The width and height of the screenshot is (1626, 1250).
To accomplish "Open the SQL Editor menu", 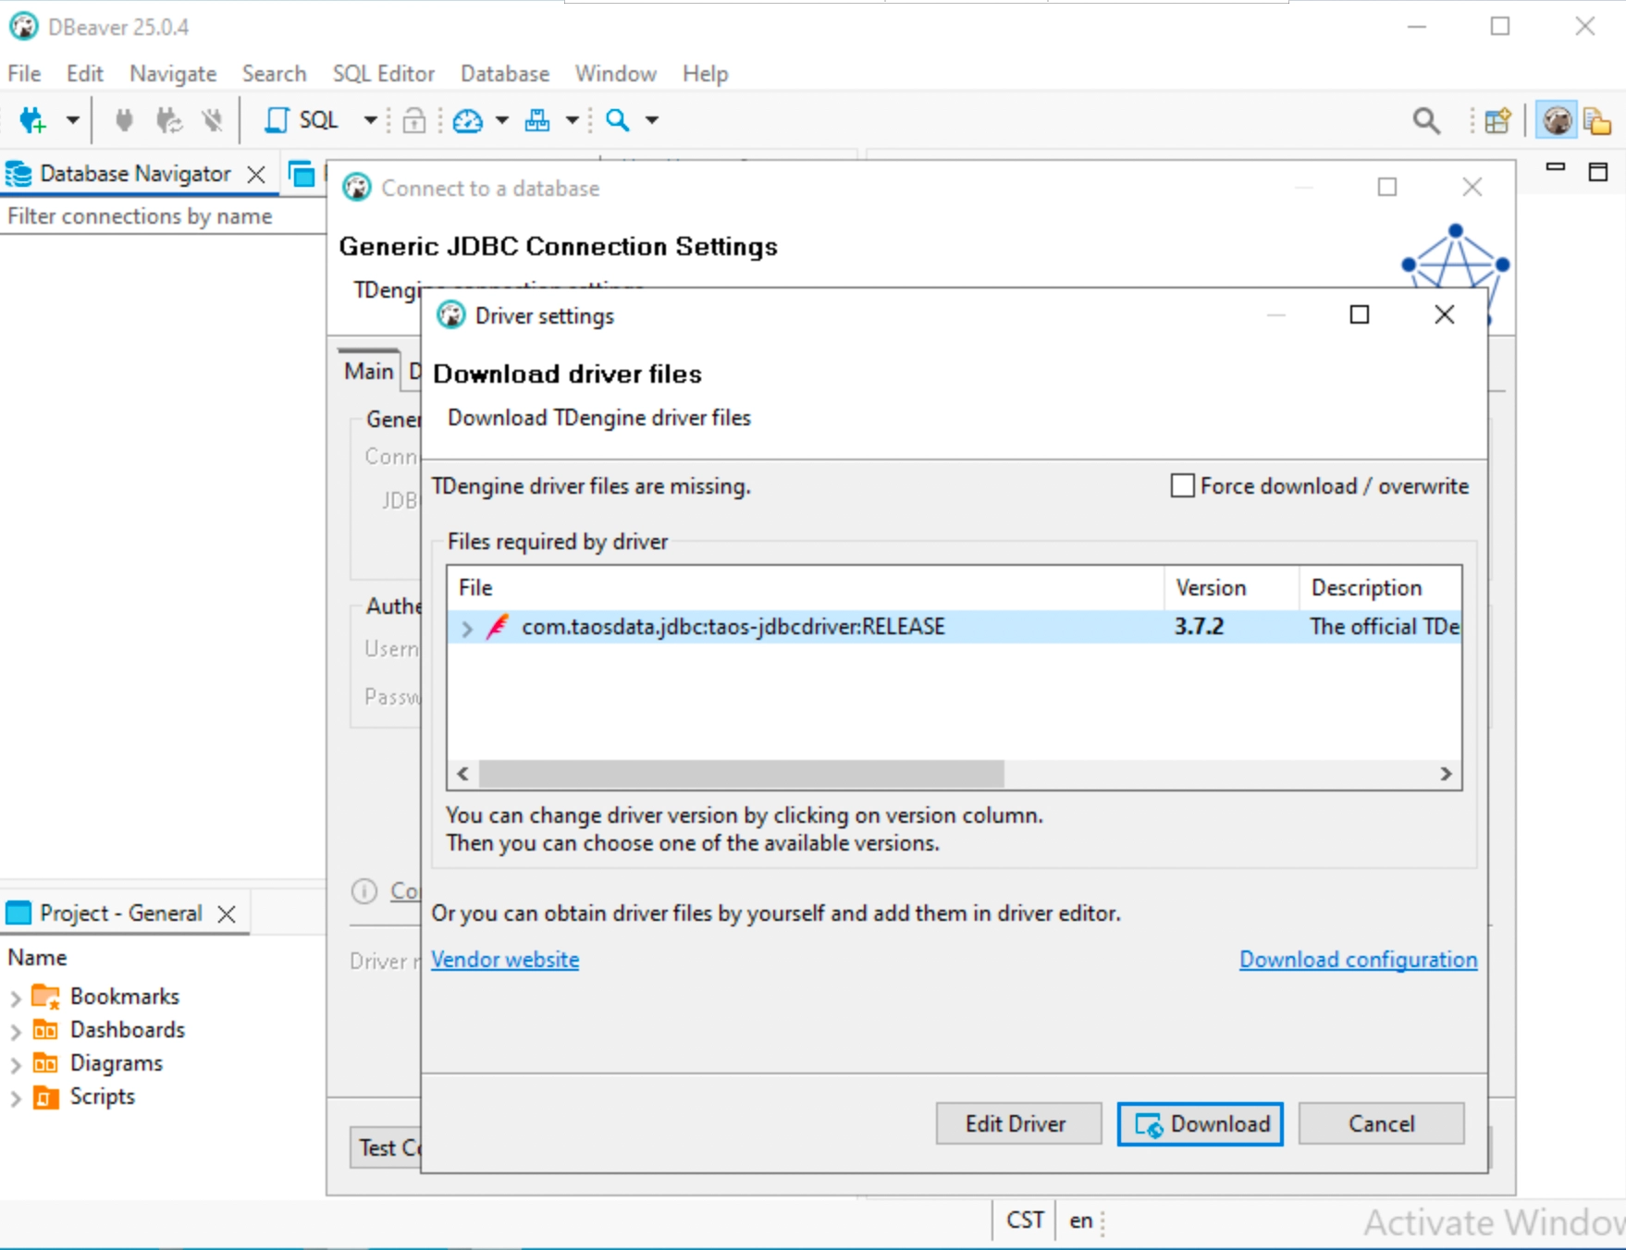I will pos(383,74).
